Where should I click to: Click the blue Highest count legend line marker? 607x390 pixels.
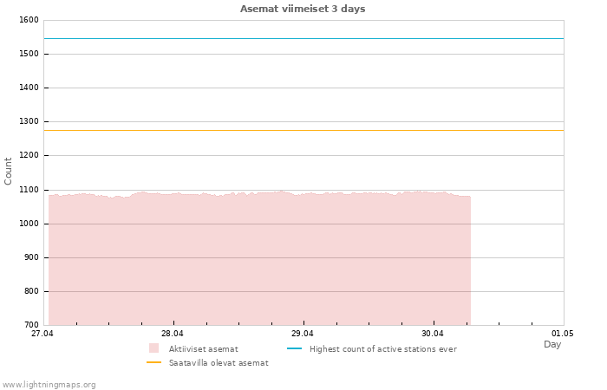click(x=294, y=348)
